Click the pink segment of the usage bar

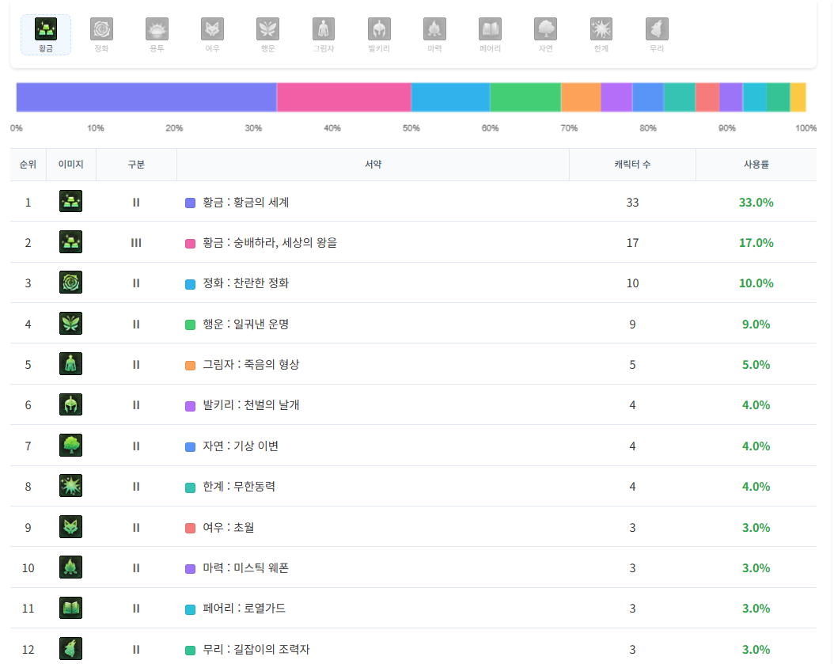tap(343, 97)
